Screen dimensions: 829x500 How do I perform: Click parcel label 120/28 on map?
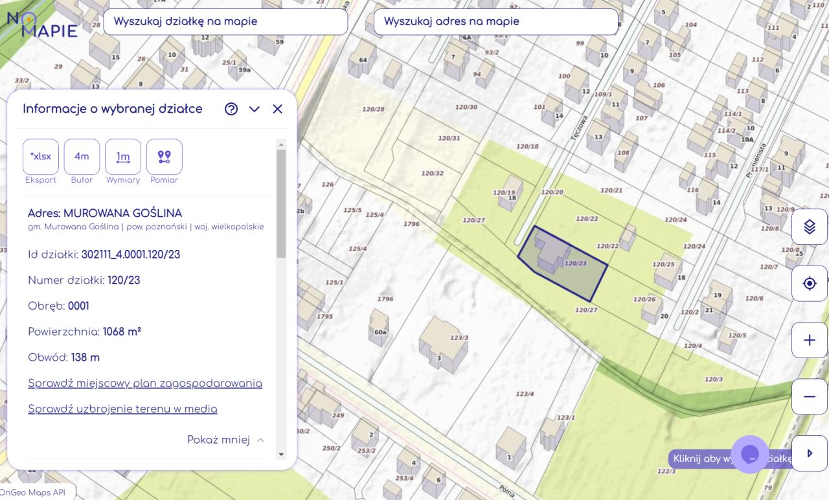(373, 109)
